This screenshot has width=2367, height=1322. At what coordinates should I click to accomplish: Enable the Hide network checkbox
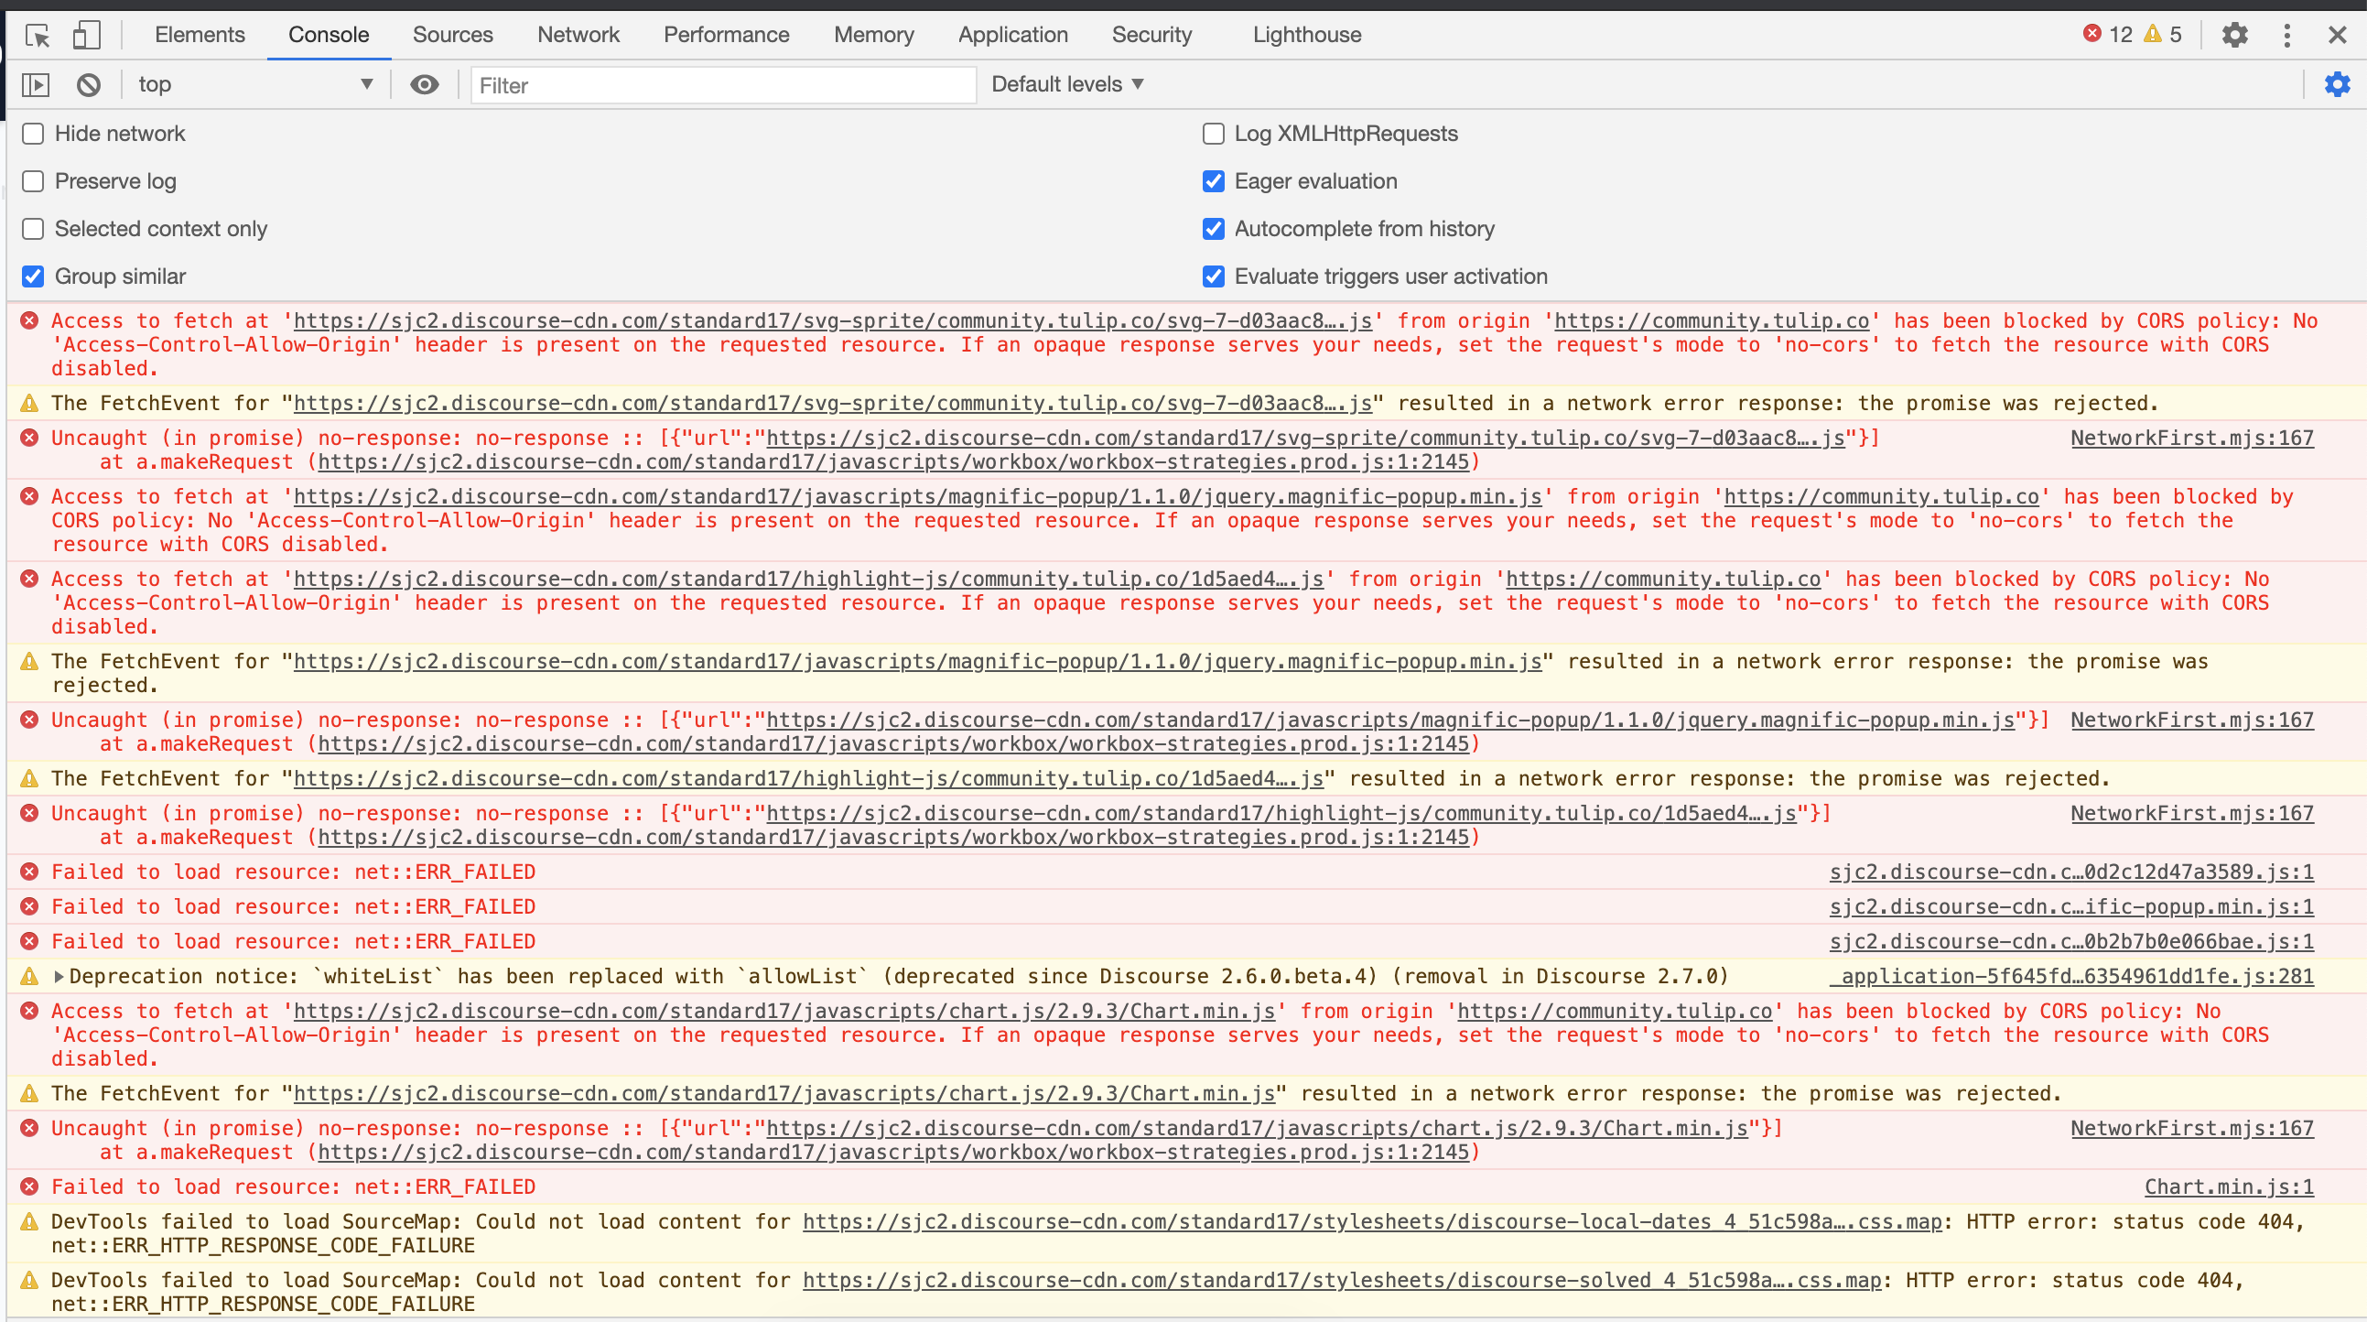point(33,134)
